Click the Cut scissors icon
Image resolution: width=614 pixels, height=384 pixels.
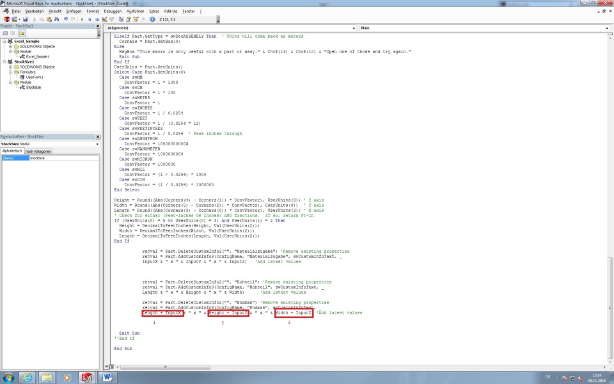click(x=35, y=19)
